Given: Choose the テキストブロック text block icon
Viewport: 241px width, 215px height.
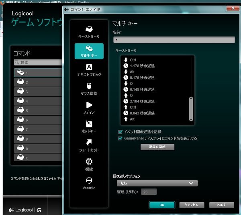Looking at the screenshot, I should point(89,67).
